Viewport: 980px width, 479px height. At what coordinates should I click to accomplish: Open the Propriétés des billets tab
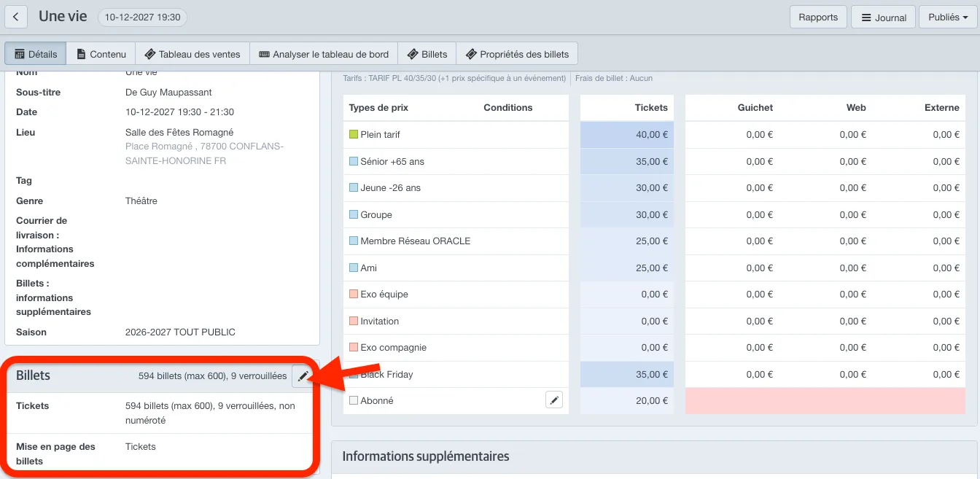coord(517,54)
